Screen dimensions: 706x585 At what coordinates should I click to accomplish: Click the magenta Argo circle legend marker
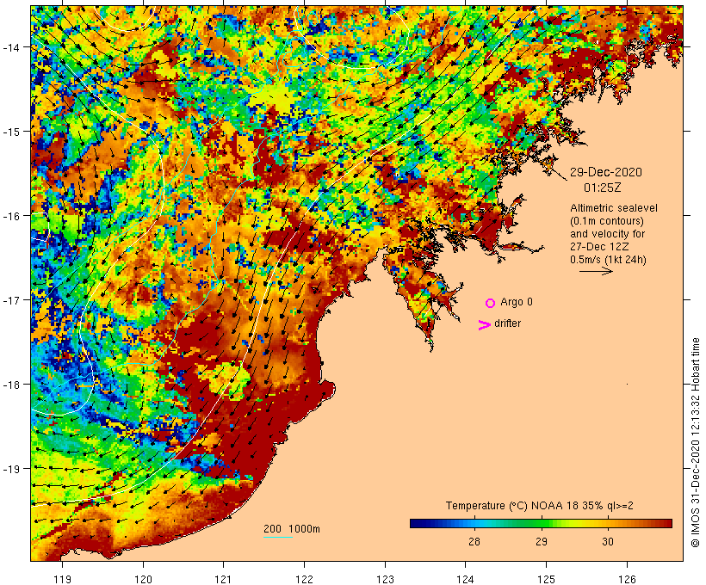tap(491, 303)
